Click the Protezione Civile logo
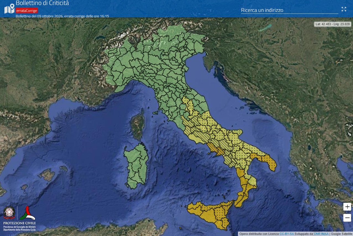353x236 pixels. click(27, 213)
